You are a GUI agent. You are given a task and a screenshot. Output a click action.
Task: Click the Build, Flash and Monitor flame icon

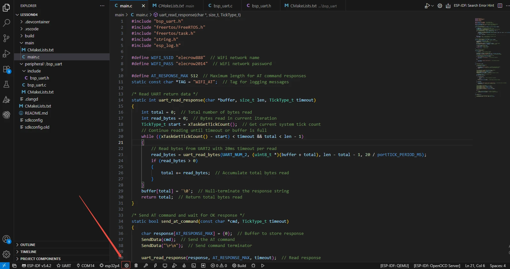184,265
